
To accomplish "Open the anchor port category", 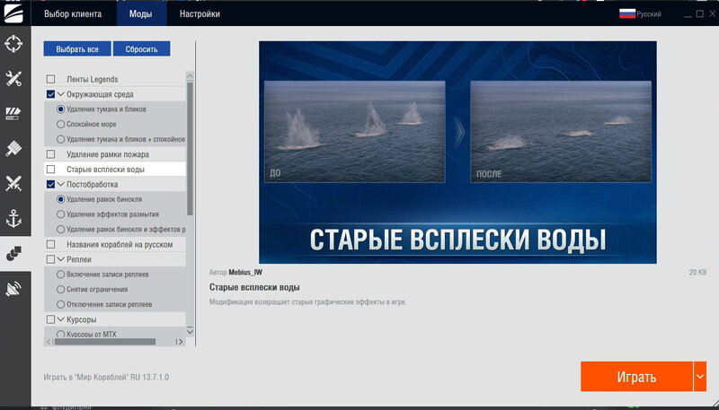I will pyautogui.click(x=13, y=218).
